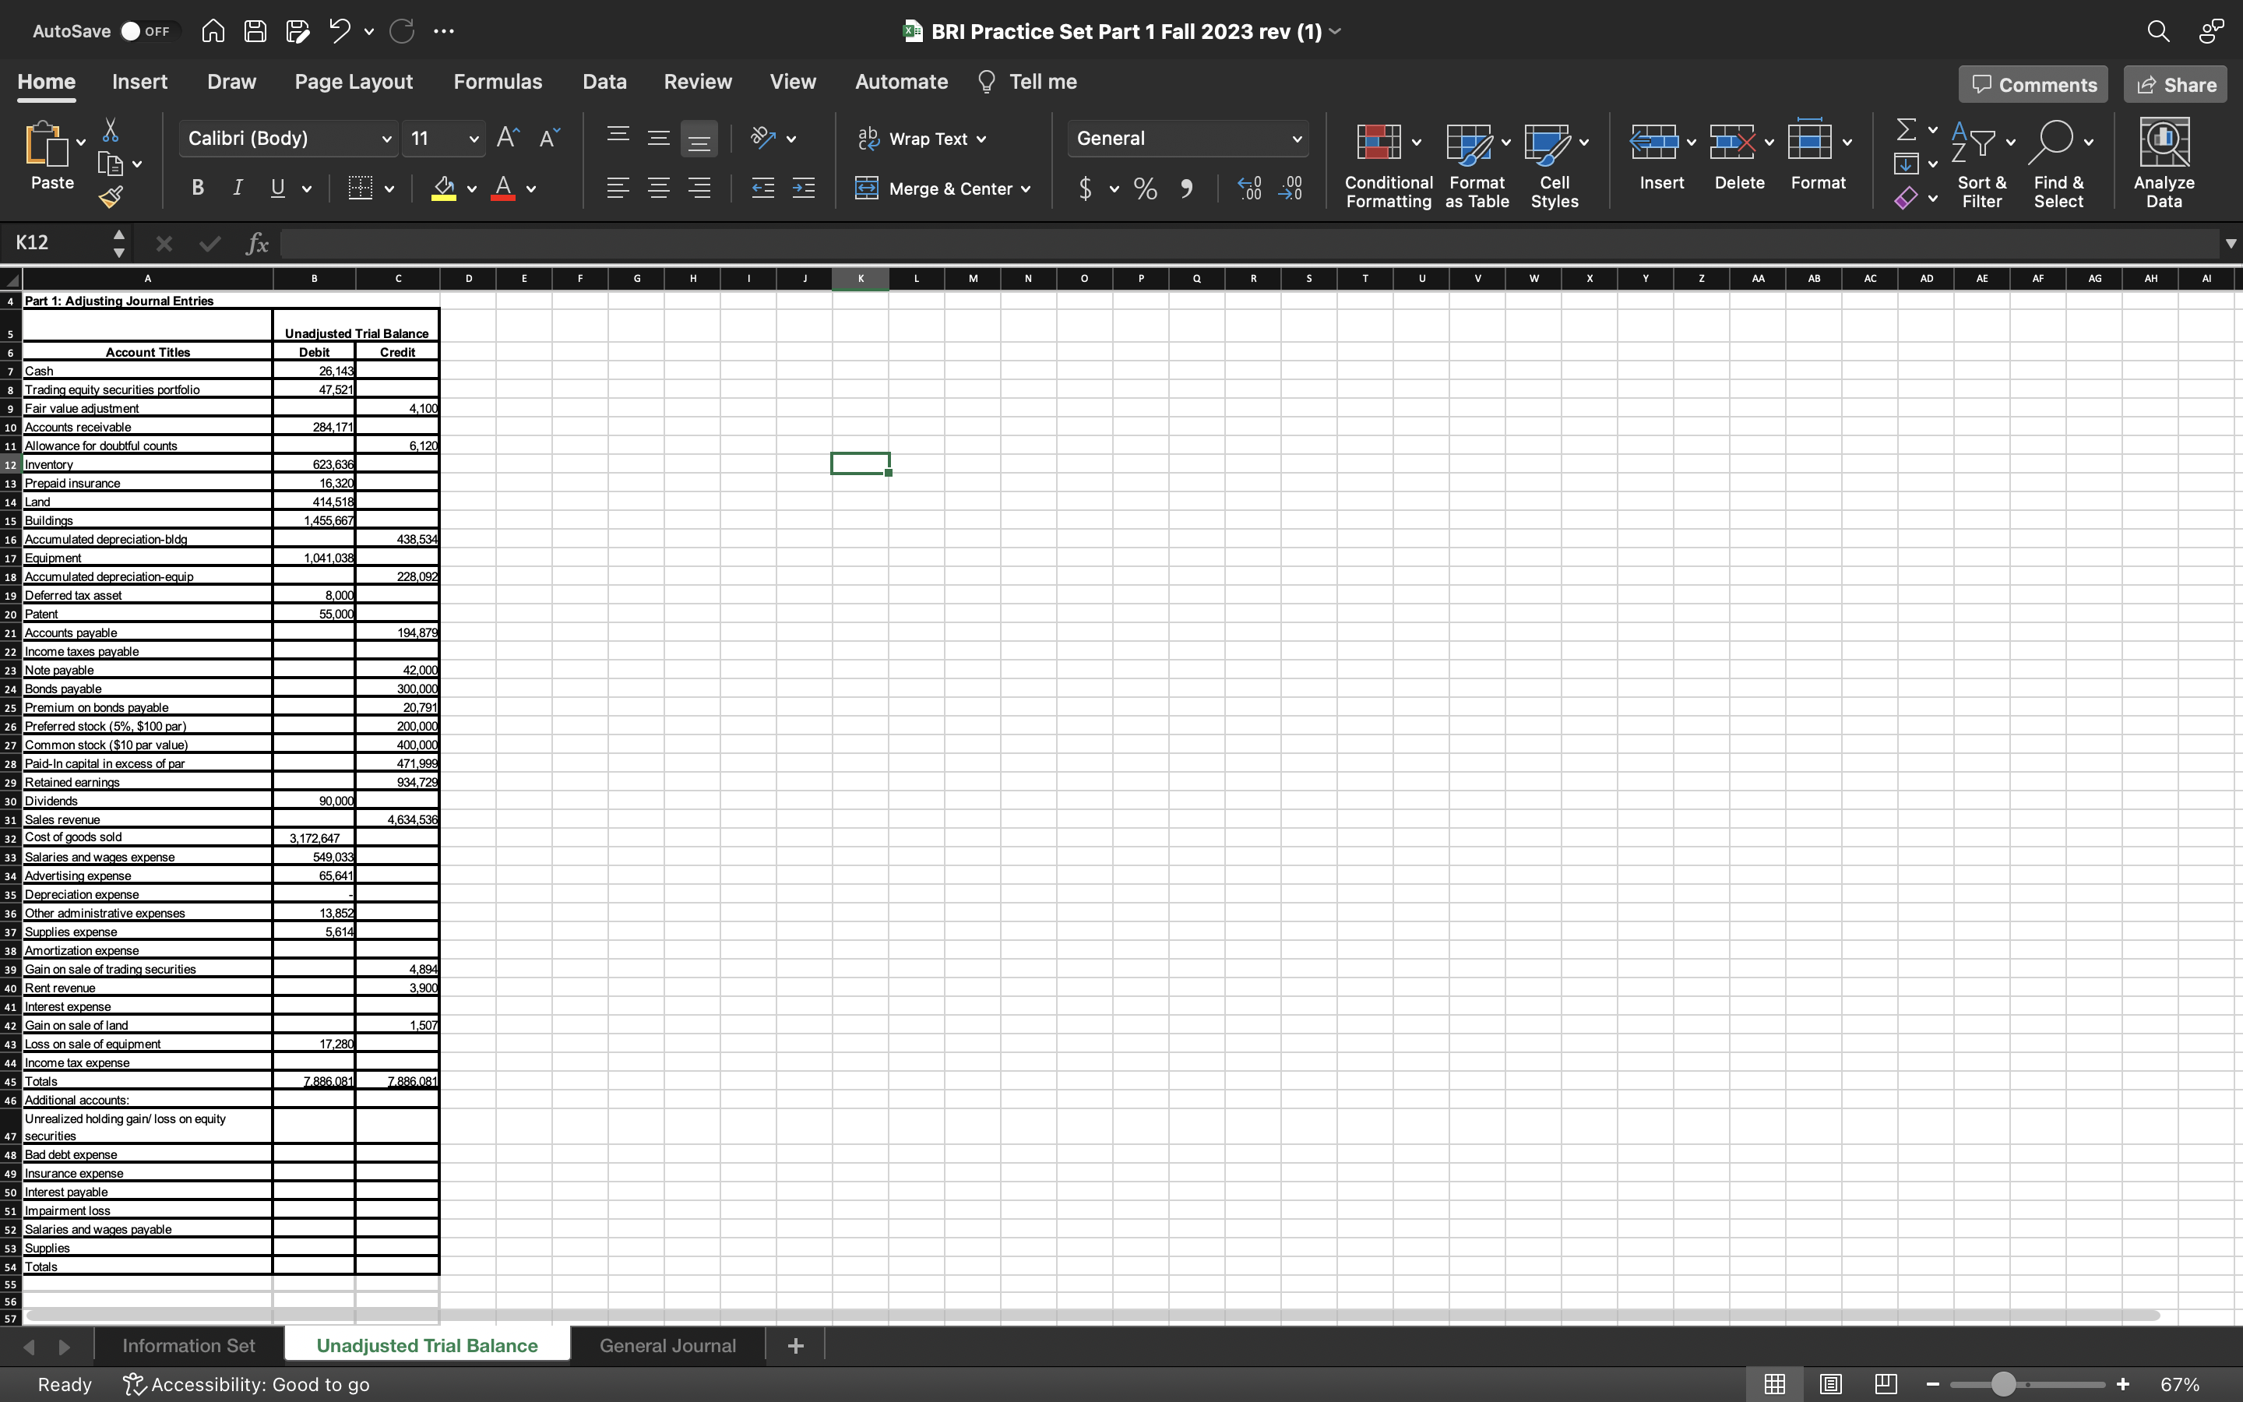The height and width of the screenshot is (1402, 2243).
Task: Switch to Page Layout view in status bar
Action: [1829, 1384]
